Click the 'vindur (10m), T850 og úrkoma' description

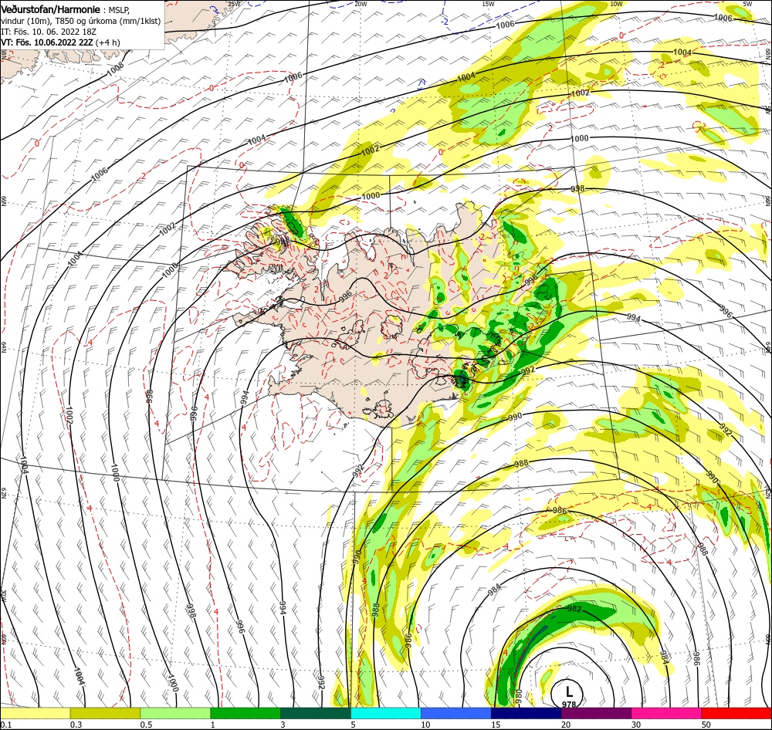click(x=81, y=21)
